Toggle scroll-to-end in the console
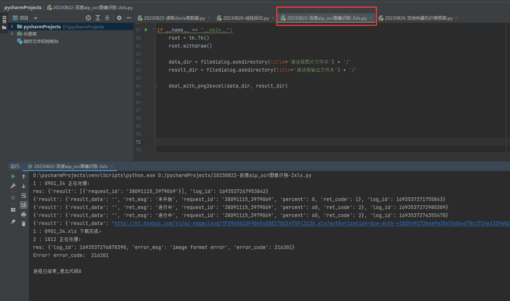The image size is (510, 301). (x=24, y=205)
